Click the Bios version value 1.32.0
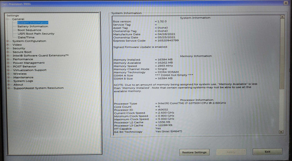The image size is (292, 161). pyautogui.click(x=162, y=22)
